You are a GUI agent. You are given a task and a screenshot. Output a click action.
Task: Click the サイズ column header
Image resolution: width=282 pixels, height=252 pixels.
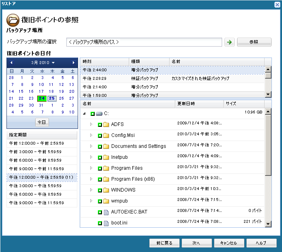pos(244,104)
